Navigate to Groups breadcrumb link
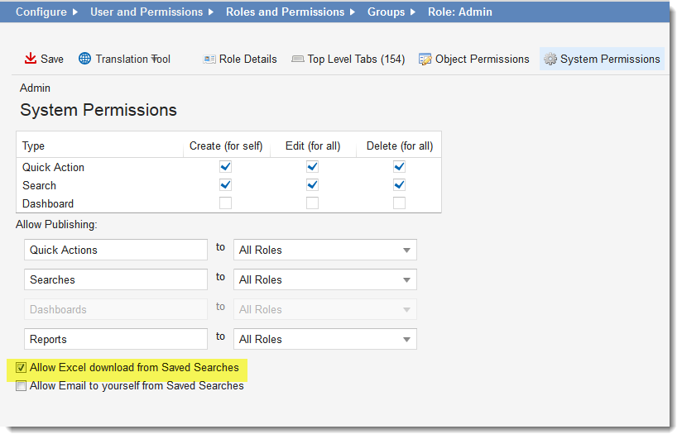 coord(386,12)
